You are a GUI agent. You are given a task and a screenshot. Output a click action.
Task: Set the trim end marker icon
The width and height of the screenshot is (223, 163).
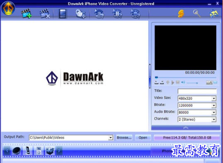(x=162, y=82)
